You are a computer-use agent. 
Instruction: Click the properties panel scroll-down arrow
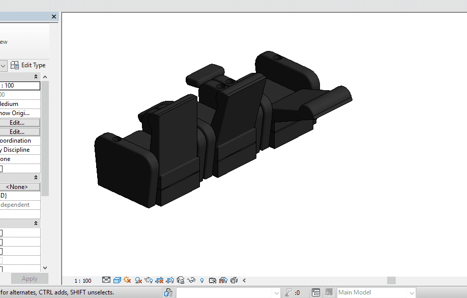[45, 267]
